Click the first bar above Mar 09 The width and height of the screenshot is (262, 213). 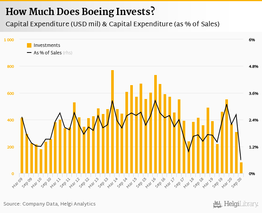tap(22, 145)
